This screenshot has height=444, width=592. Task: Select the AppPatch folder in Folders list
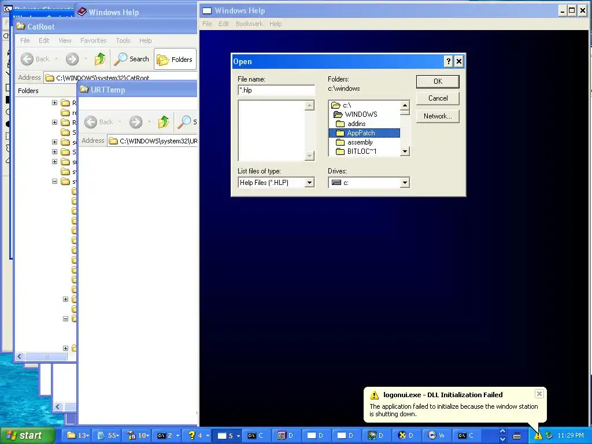(364, 133)
